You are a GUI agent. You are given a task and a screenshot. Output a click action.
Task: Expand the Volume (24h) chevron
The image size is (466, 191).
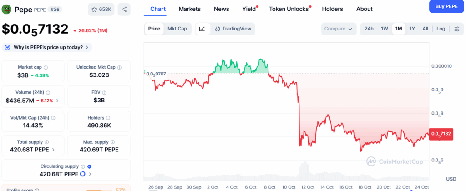57,101
